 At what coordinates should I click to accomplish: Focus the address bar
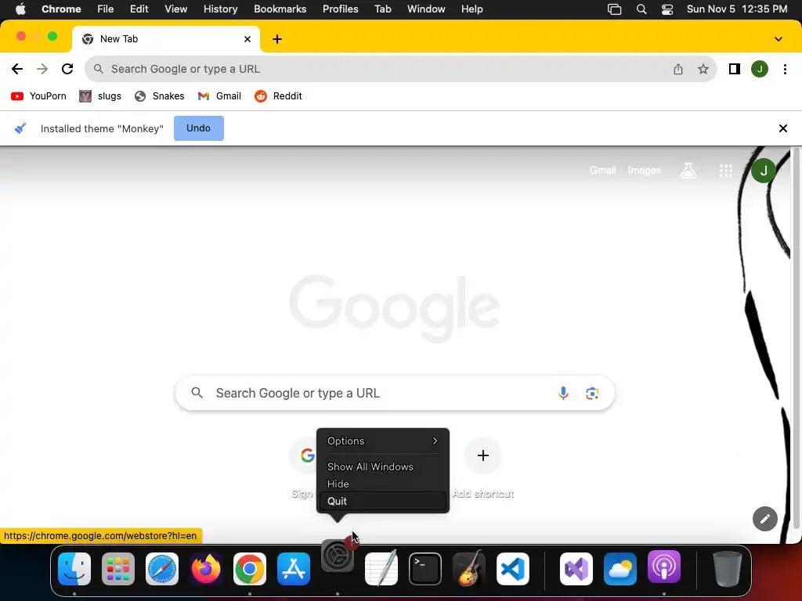point(401,69)
